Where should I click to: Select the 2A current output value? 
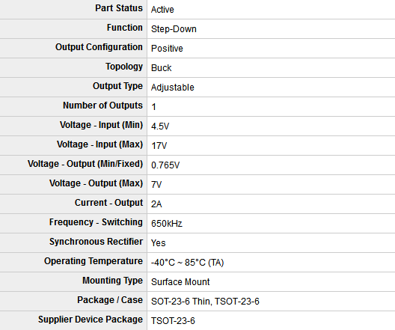[156, 204]
